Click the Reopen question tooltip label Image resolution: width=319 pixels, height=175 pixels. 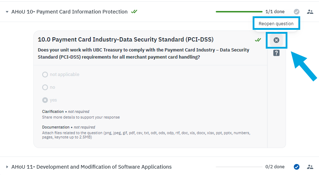[276, 24]
